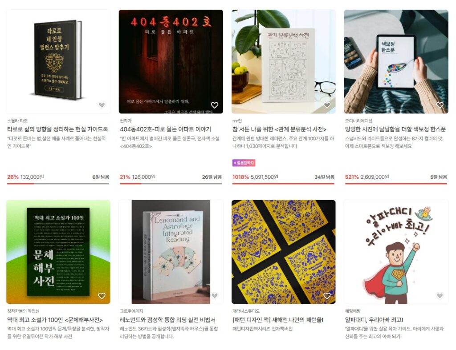Open 참 서툰 나를 위한 관계 분류분석 사전 title
This screenshot has width=456, height=350.
click(x=280, y=129)
